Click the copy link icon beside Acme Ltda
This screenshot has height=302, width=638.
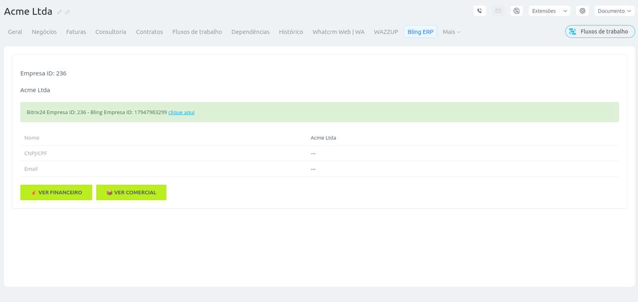(67, 12)
